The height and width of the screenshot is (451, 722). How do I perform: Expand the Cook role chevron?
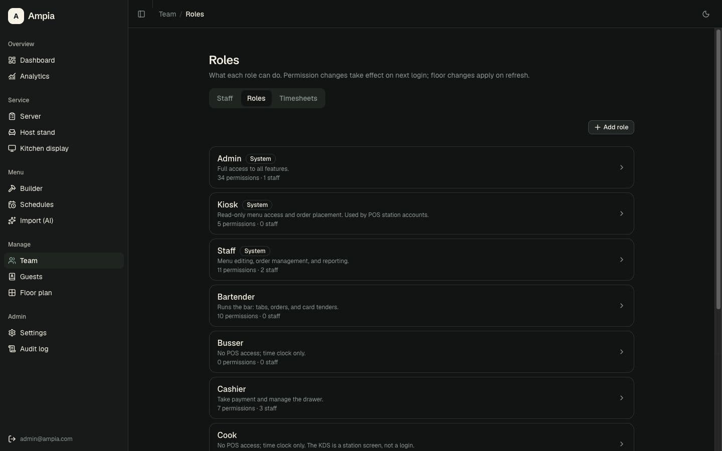point(621,444)
